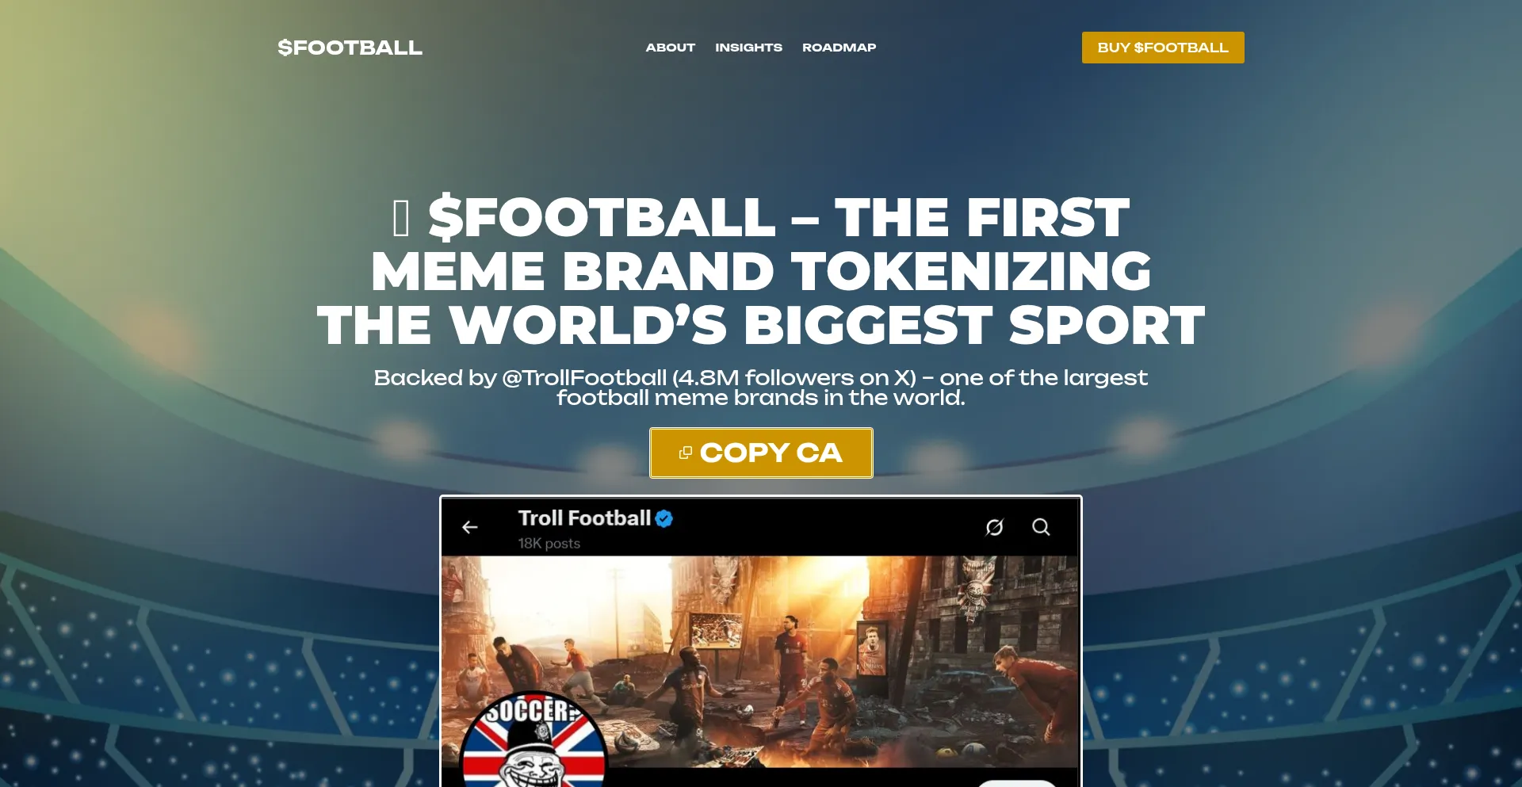Open the ruined-city footballers banner image
Screen dimensions: 1522x787
click(x=761, y=662)
